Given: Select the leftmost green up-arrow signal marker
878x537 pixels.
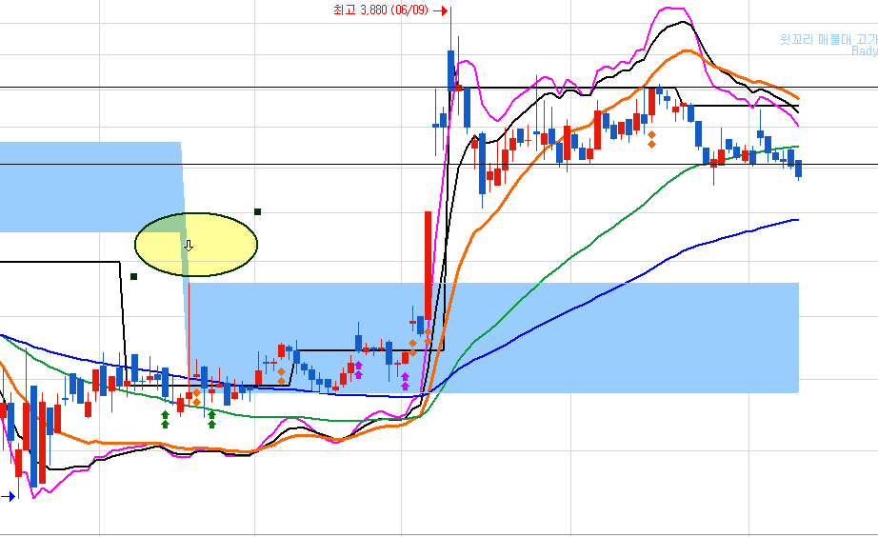Looking at the screenshot, I should (x=165, y=418).
